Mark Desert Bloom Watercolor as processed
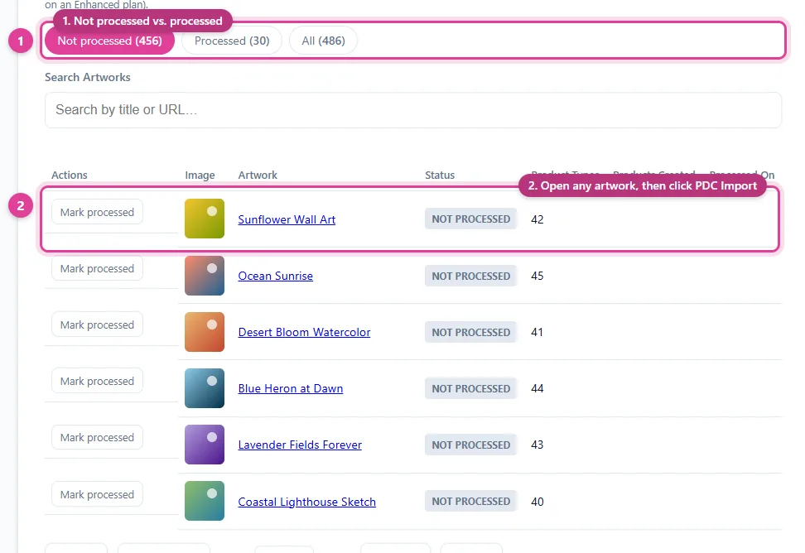 [x=97, y=325]
